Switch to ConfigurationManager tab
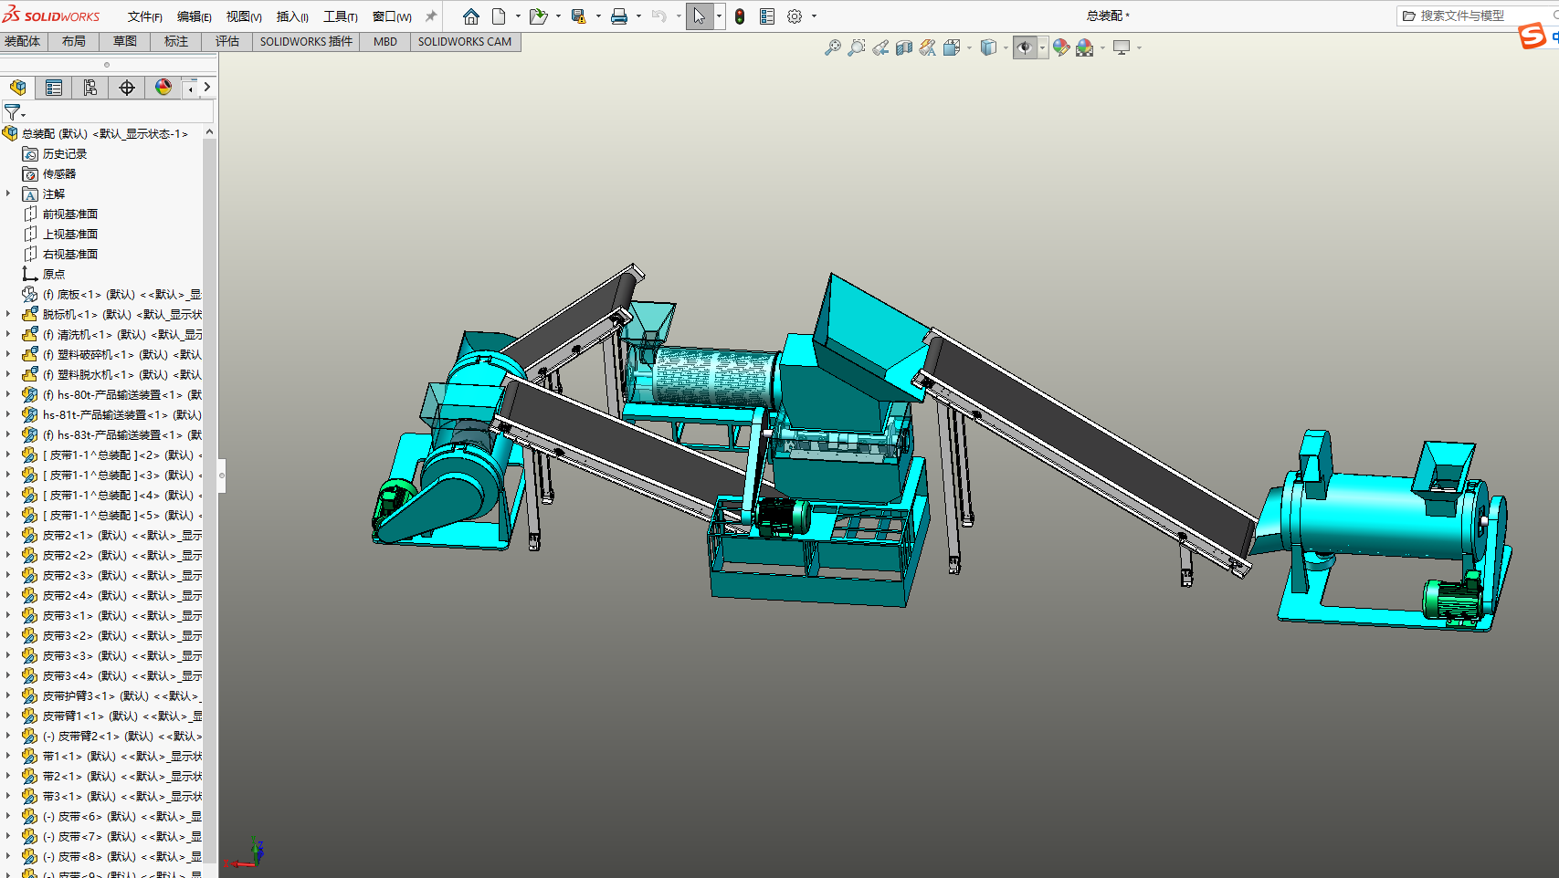Image resolution: width=1559 pixels, height=878 pixels. (90, 88)
